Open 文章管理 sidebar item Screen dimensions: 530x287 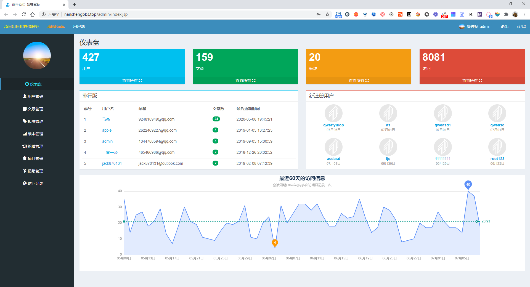(33, 109)
